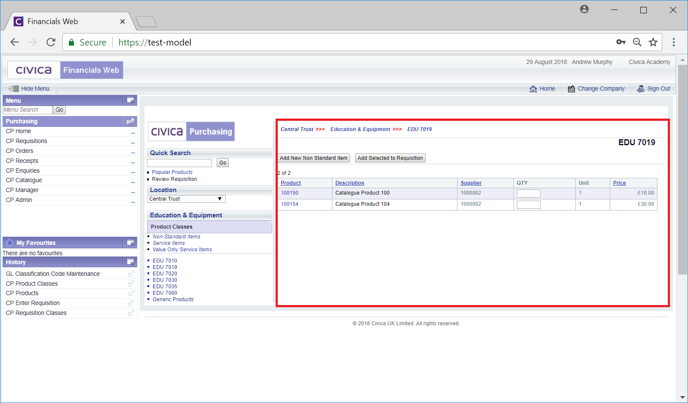
Task: Open CP Requisitions menu item
Action: [27, 141]
